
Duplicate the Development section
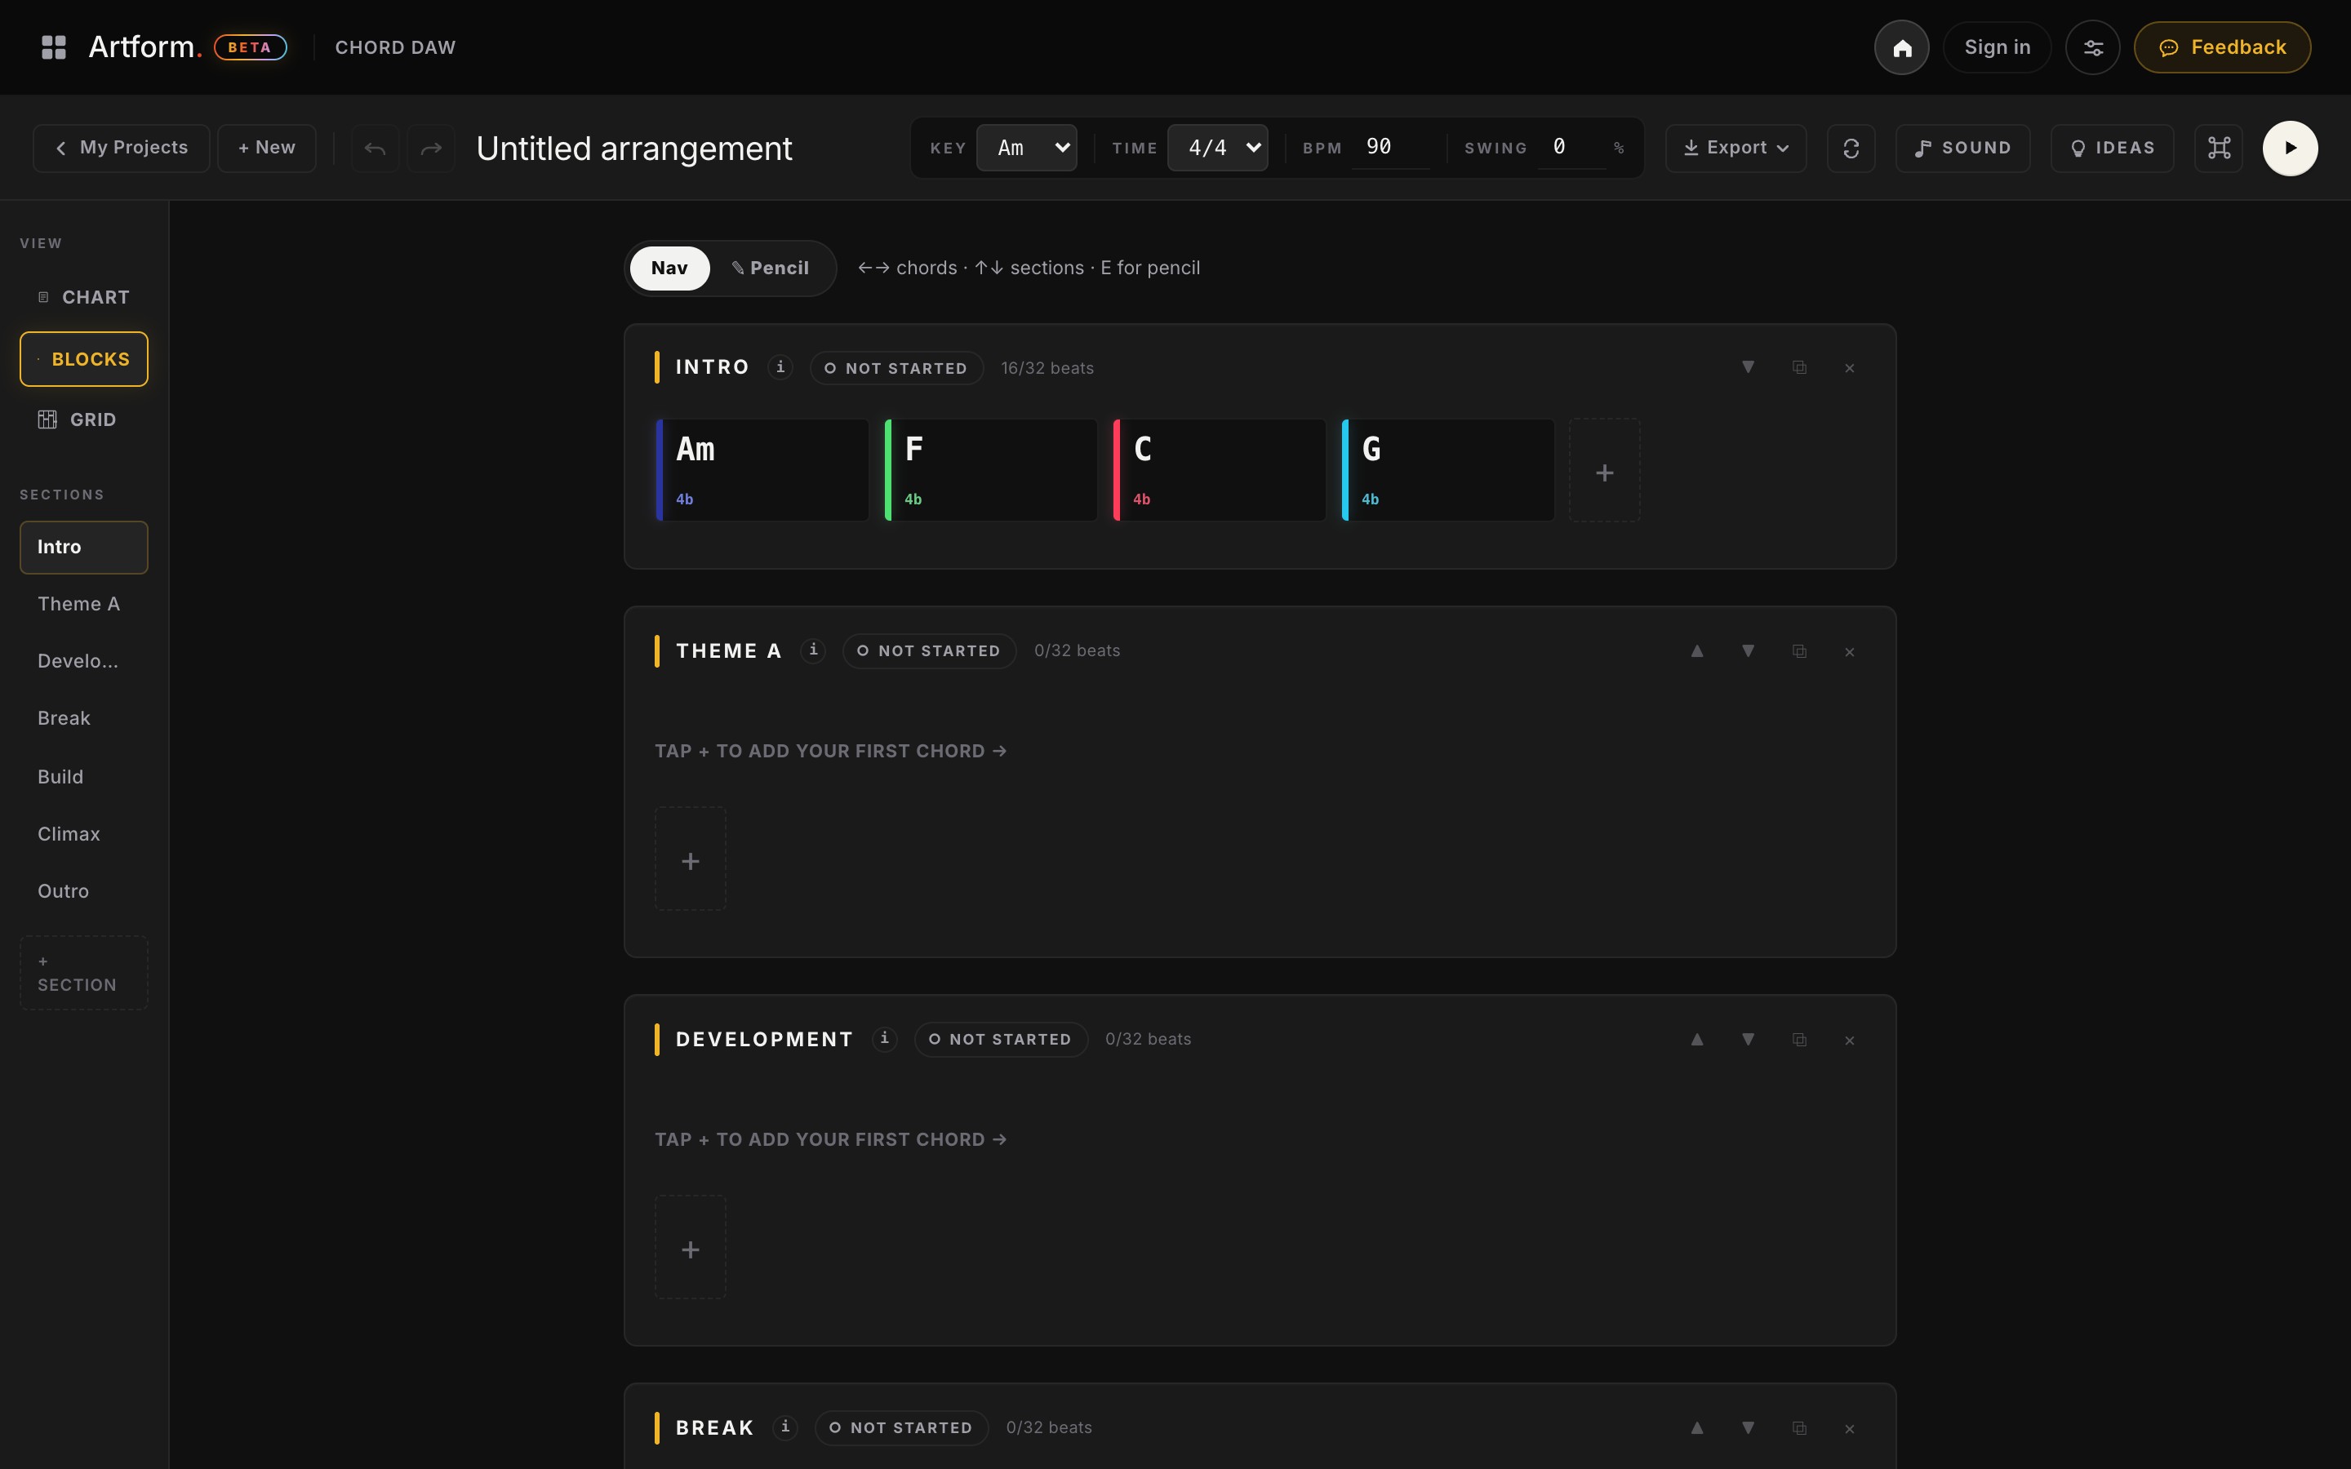click(1799, 1040)
